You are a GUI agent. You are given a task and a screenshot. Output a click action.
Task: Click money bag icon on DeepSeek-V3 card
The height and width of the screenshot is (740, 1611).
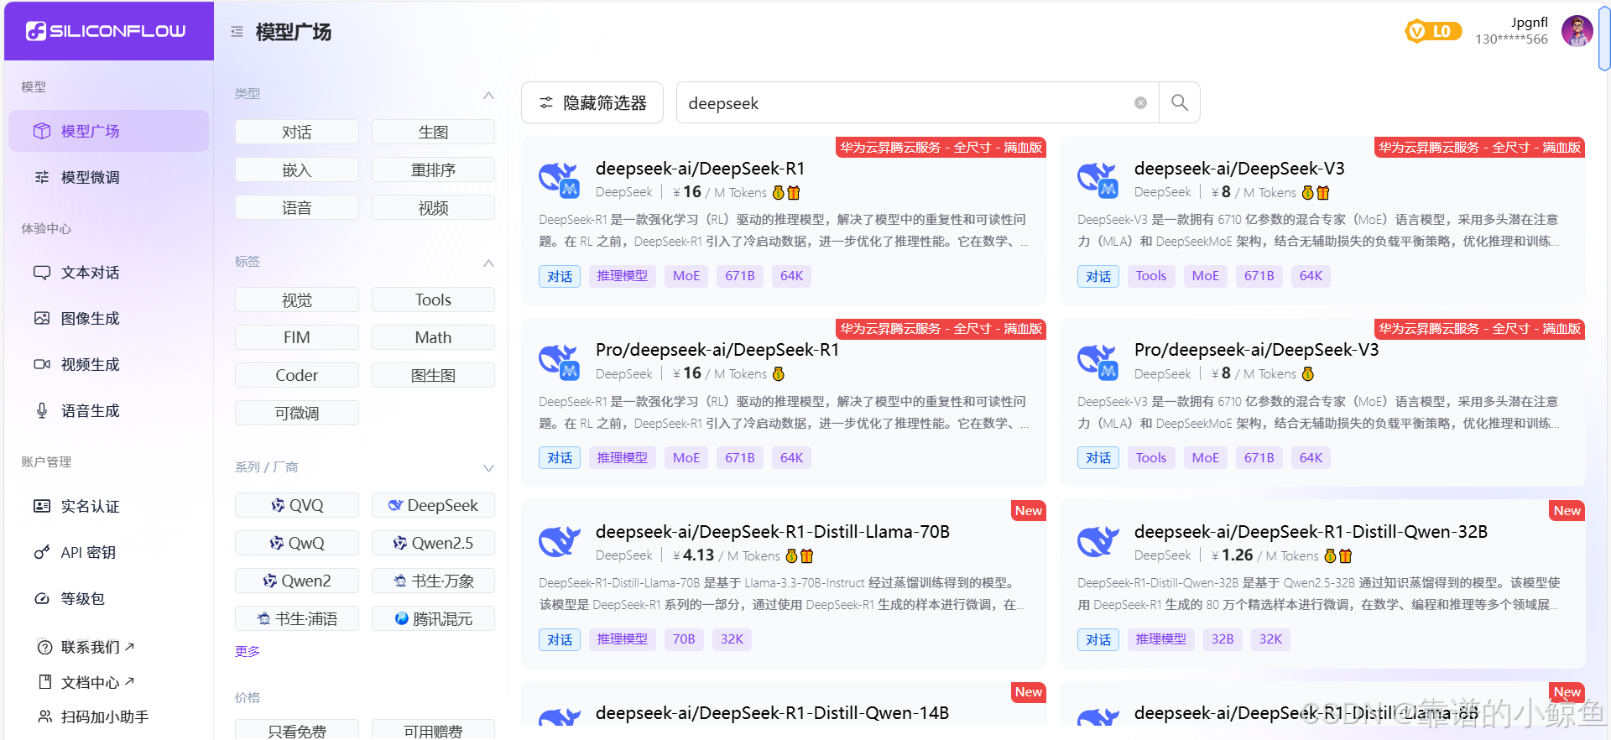click(x=1307, y=193)
